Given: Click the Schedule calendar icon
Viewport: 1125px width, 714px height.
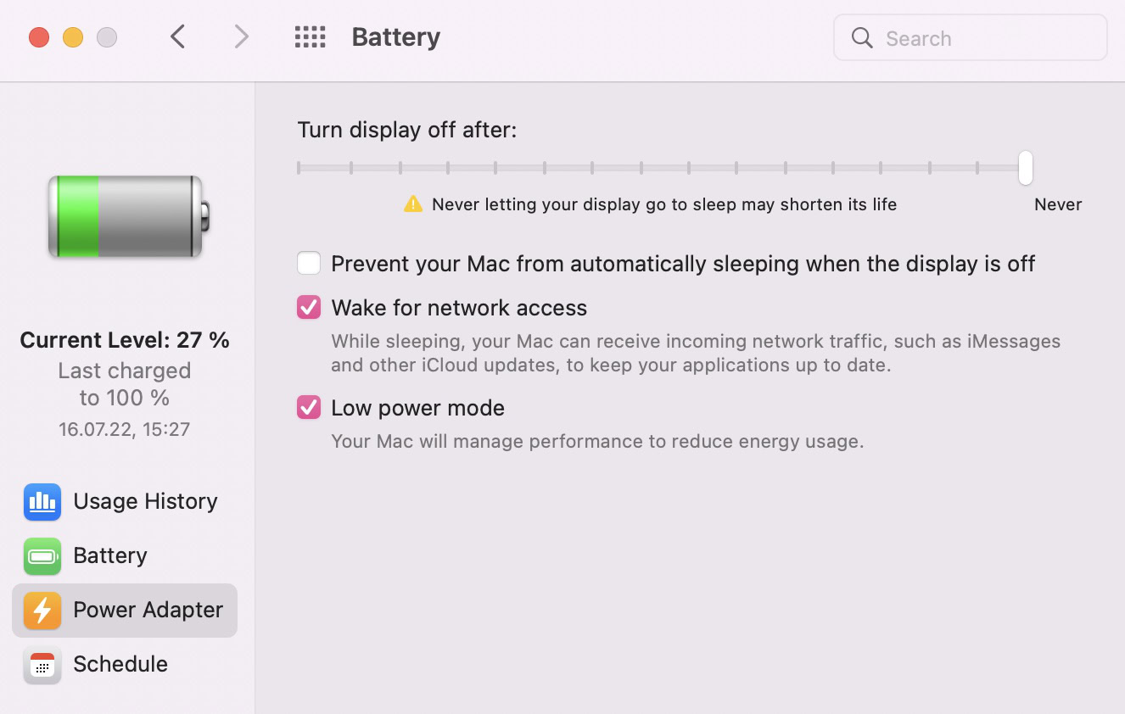Looking at the screenshot, I should pyautogui.click(x=42, y=665).
